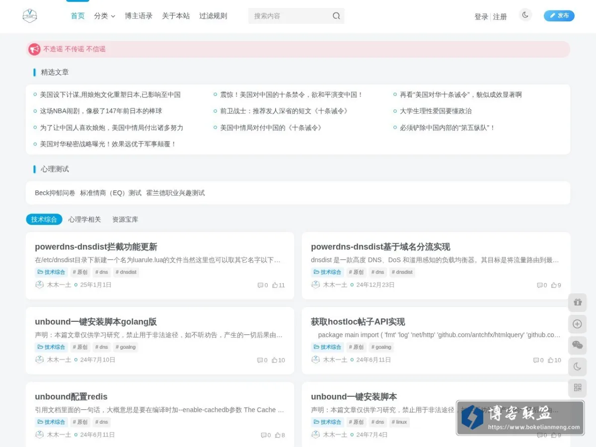Click the plus circle icon in side toolbar
Screen dimensions: 596x447
click(577, 324)
